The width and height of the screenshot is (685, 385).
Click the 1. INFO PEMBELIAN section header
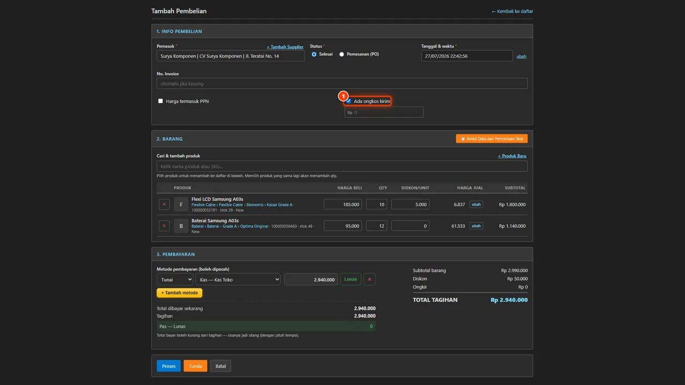[179, 32]
